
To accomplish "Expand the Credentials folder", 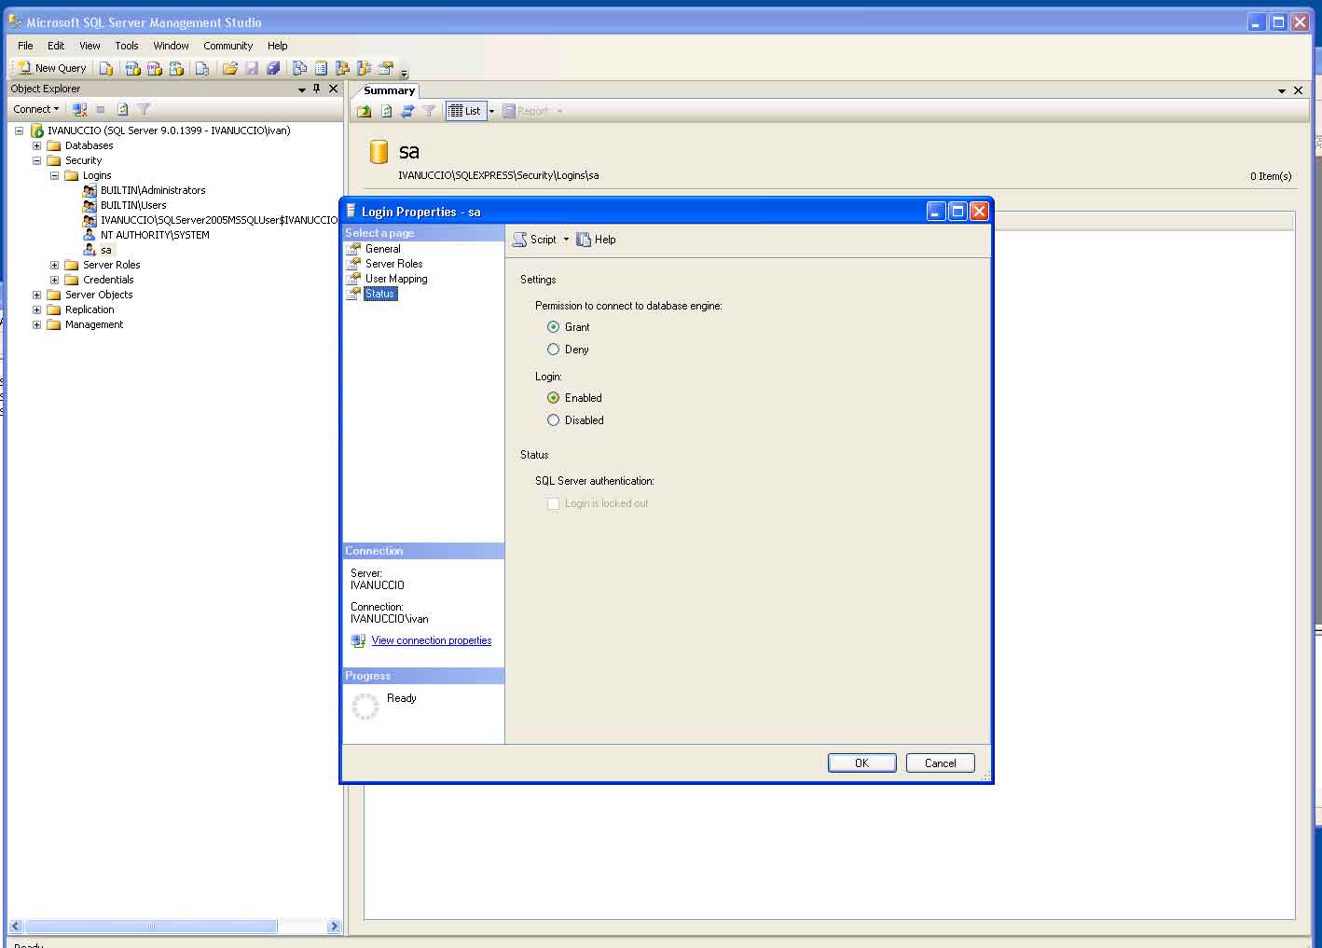I will coord(54,280).
